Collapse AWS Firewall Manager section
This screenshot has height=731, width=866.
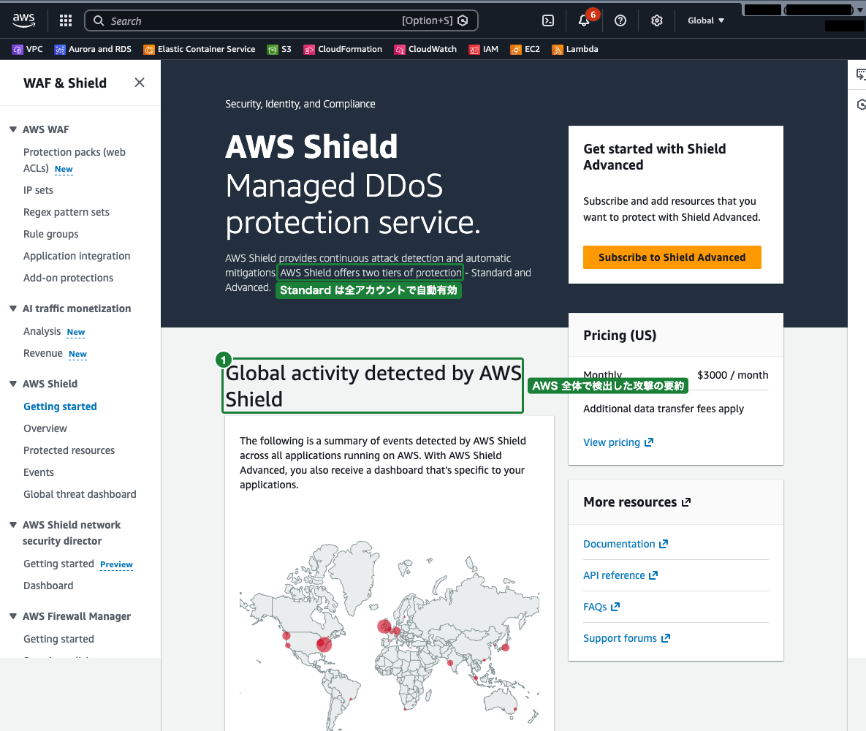(x=13, y=616)
